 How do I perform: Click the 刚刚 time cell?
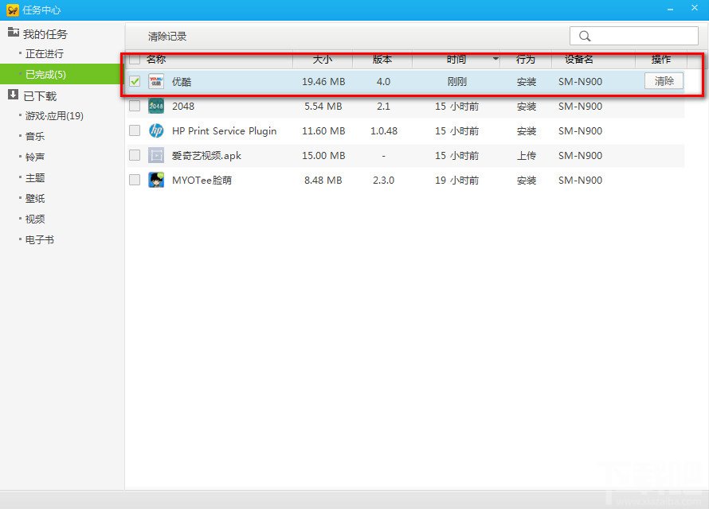click(456, 82)
